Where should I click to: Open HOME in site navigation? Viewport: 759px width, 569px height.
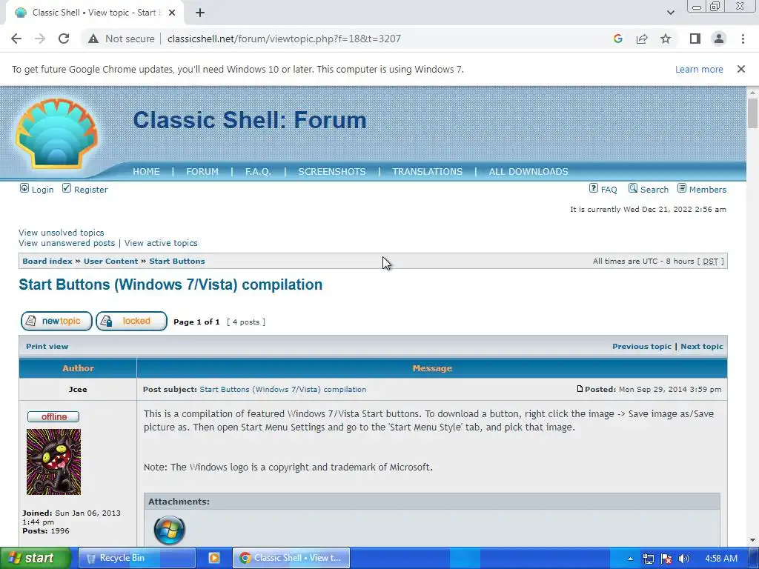(146, 172)
